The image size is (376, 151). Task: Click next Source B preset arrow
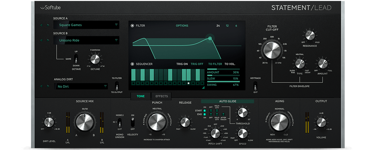pyautogui.click(x=48, y=40)
